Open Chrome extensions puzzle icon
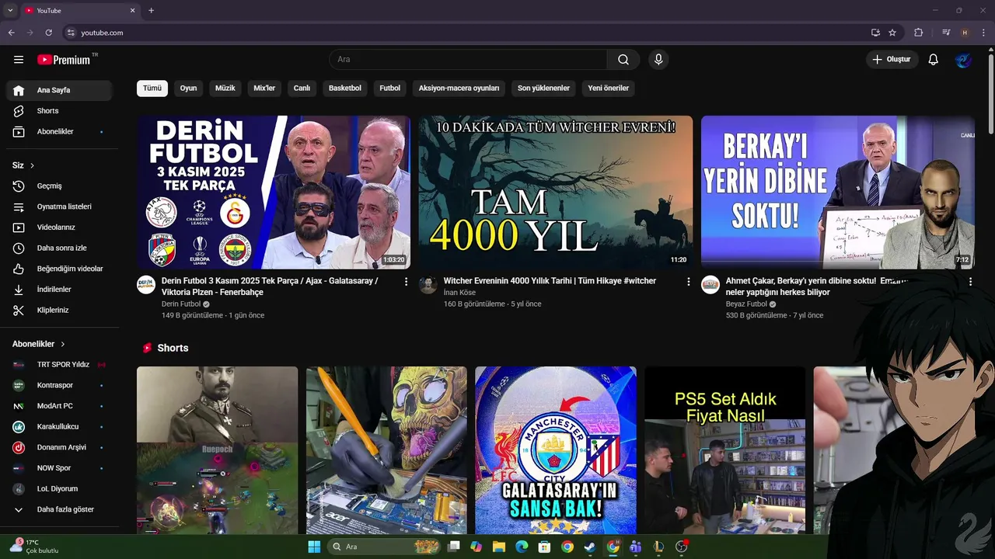 (x=919, y=33)
